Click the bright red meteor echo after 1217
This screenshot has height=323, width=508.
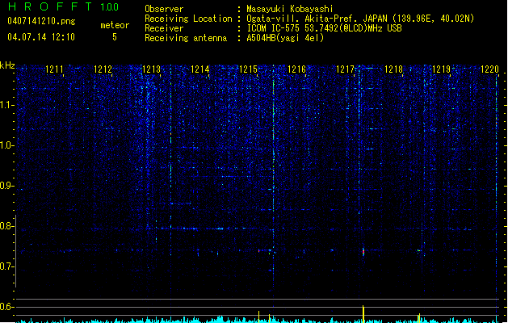coord(363,251)
